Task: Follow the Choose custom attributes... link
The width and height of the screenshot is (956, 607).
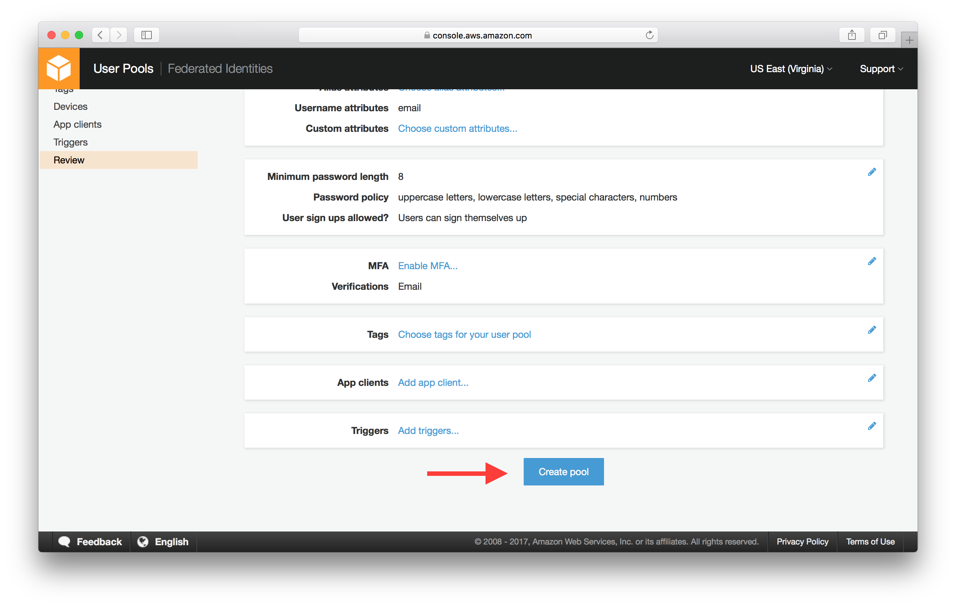Action: 457,129
